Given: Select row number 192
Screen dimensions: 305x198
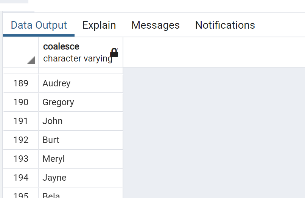Looking at the screenshot, I should 20,140.
